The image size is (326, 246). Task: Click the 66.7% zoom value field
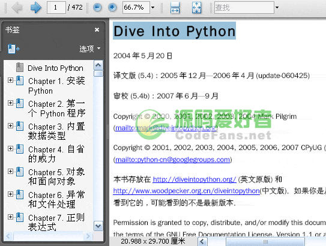coord(136,7)
